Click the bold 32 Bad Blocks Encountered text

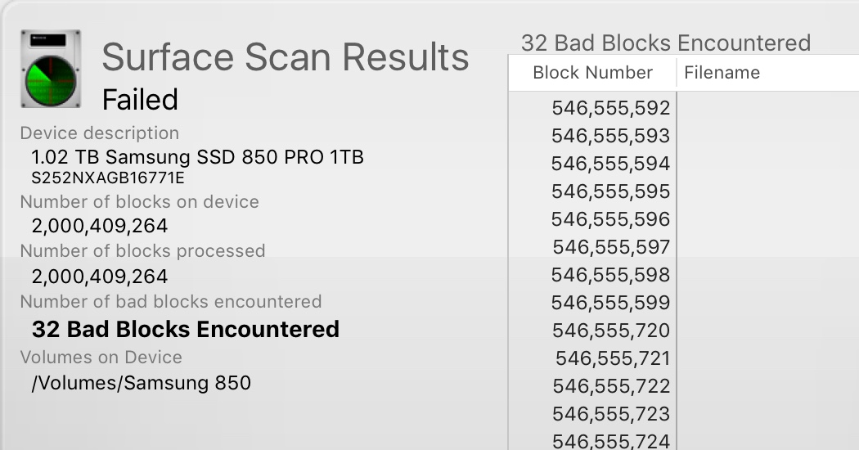point(185,330)
